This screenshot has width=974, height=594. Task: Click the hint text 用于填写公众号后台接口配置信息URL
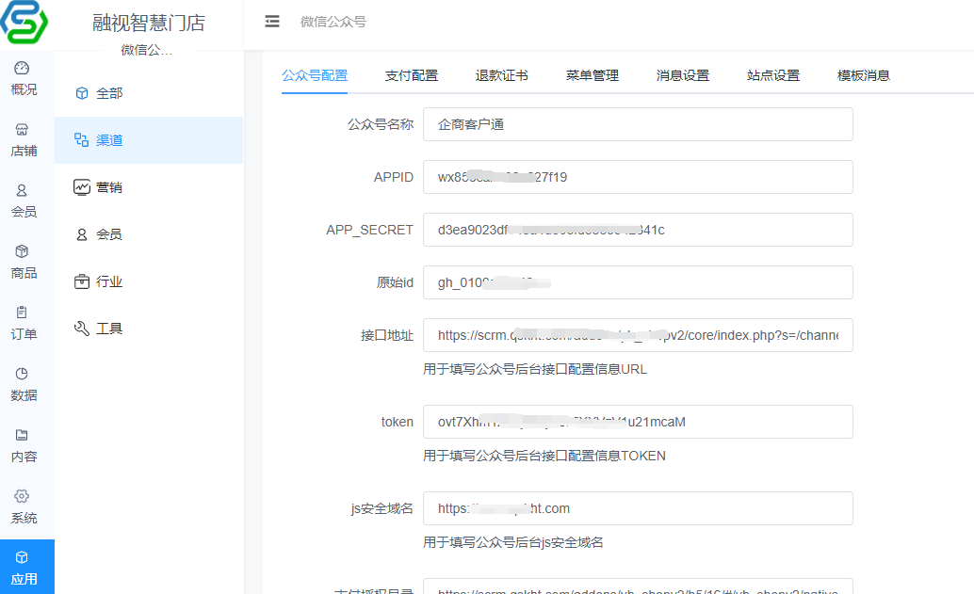[x=535, y=369]
